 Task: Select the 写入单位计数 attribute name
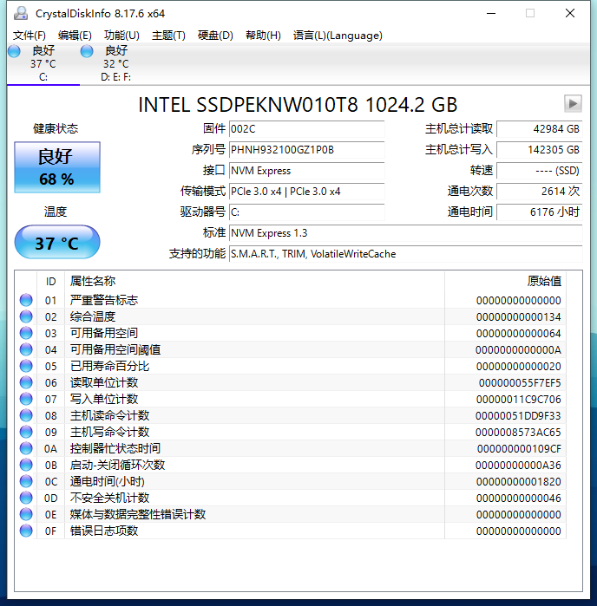pyautogui.click(x=104, y=399)
